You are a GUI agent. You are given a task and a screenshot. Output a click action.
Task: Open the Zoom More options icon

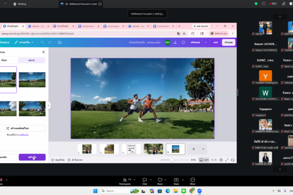(193, 181)
